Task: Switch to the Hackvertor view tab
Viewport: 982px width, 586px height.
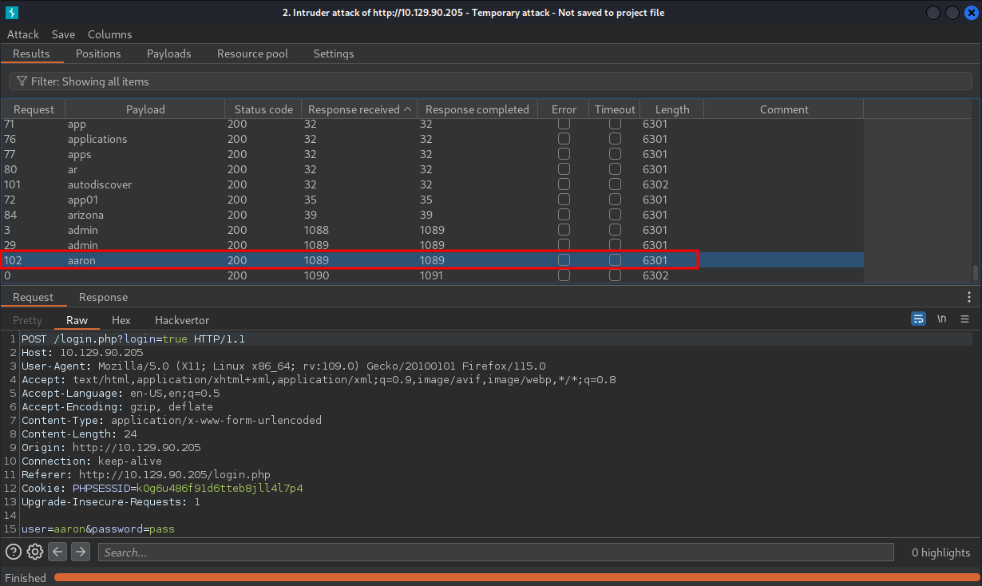Action: click(x=182, y=320)
